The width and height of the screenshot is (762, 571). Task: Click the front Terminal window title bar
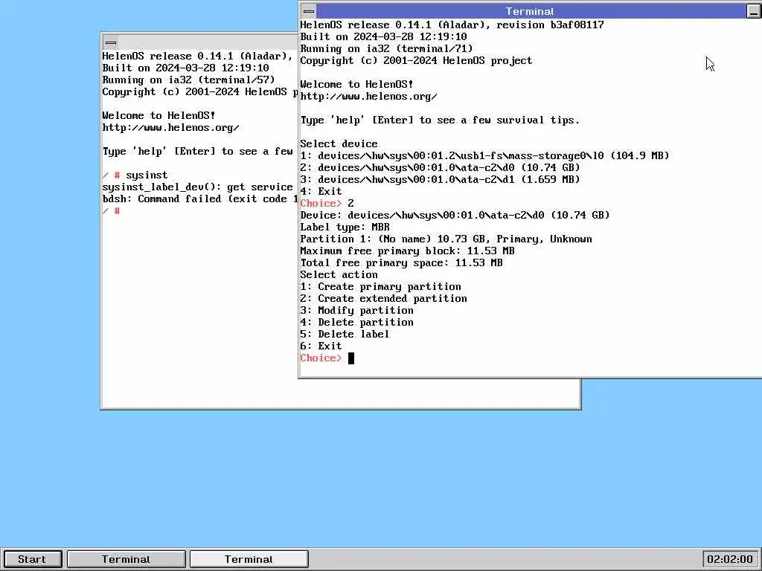[x=530, y=10]
